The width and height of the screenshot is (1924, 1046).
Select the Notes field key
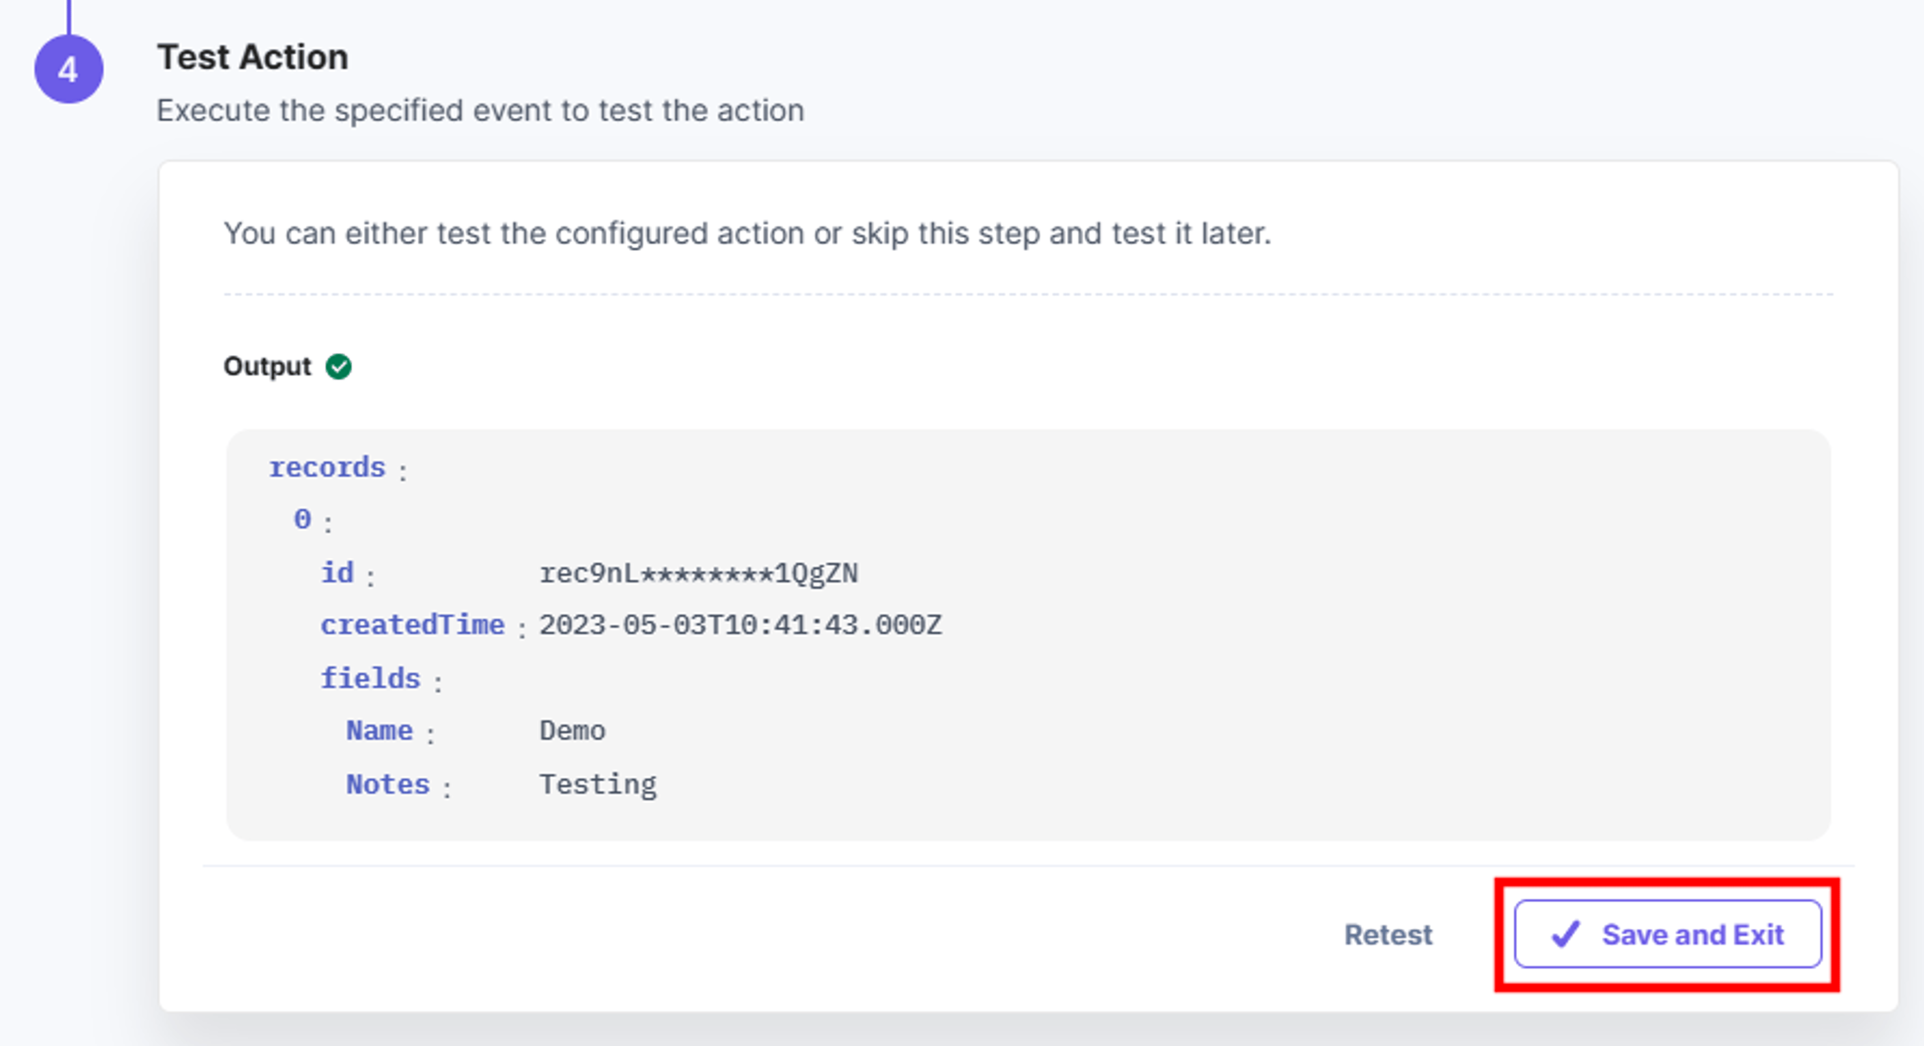tap(388, 784)
